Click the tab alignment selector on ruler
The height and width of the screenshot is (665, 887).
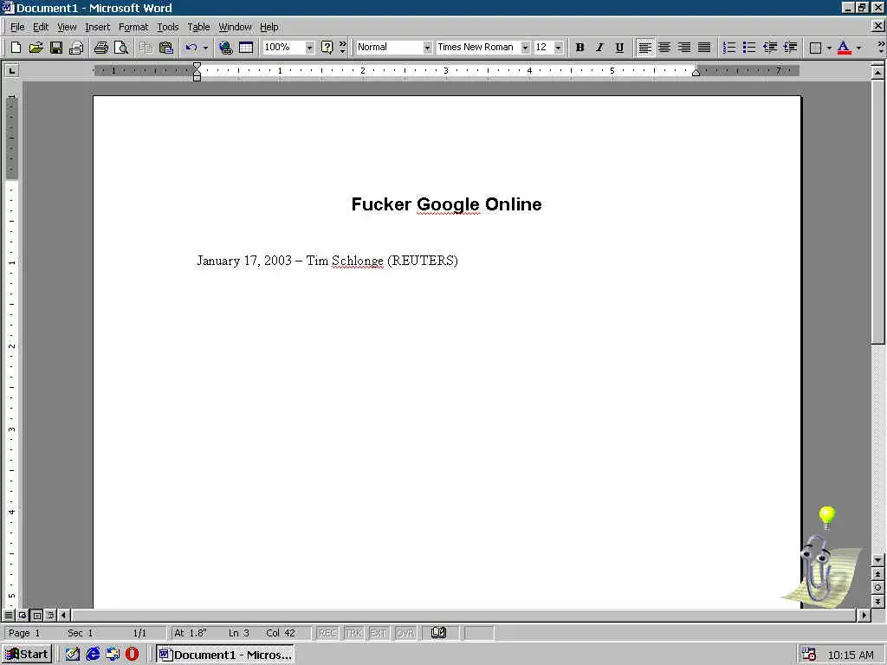11,71
